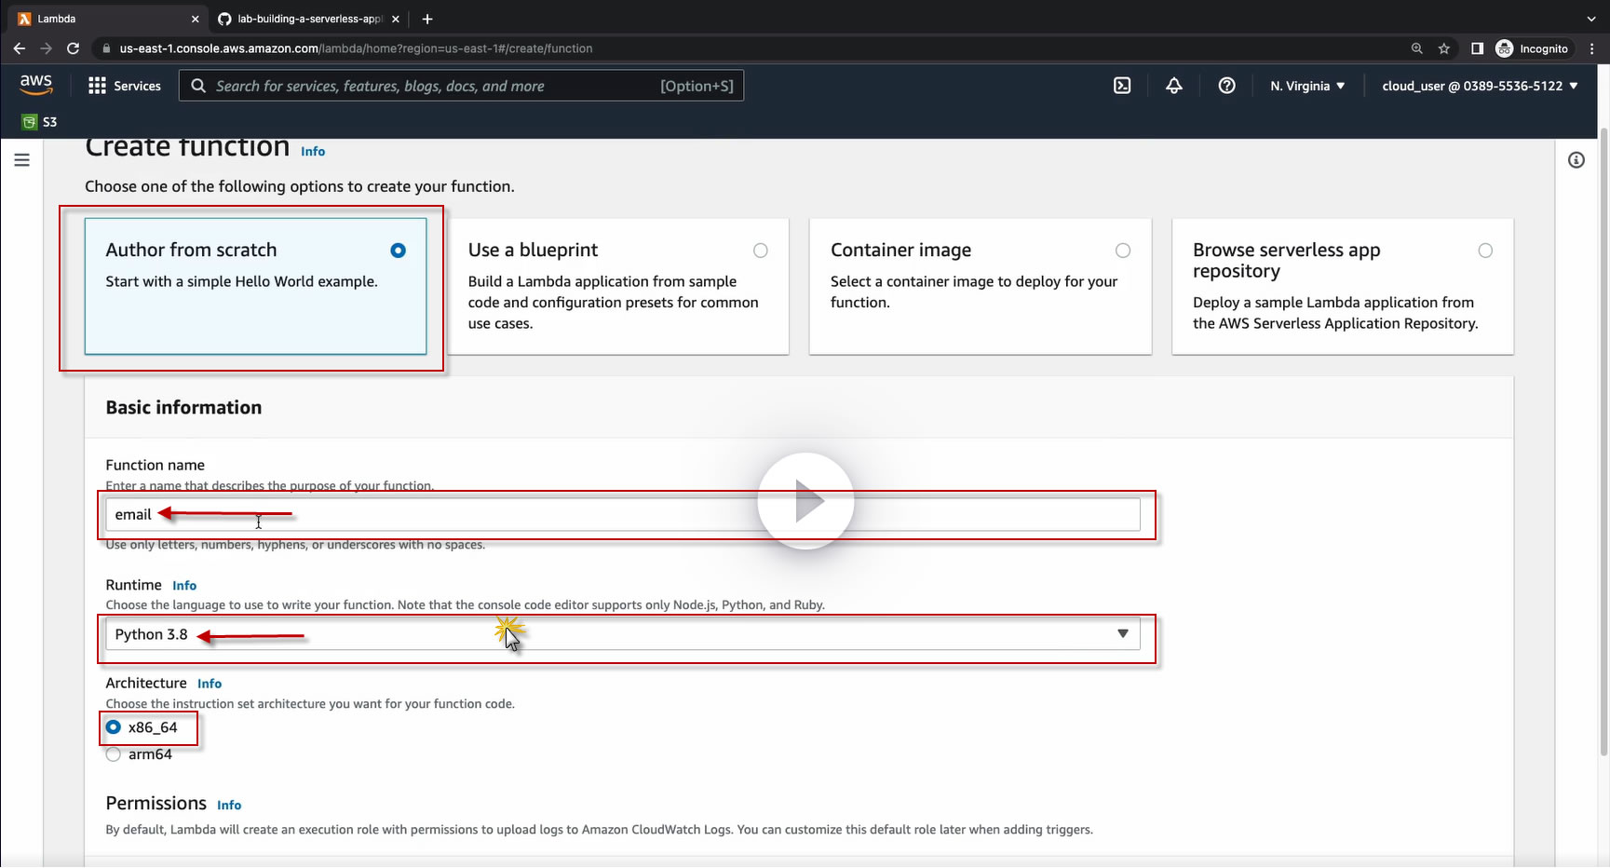Select Container image option
The image size is (1610, 868).
pos(981,286)
